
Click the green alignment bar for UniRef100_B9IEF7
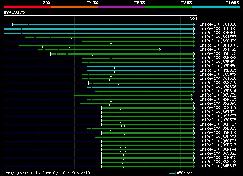pyautogui.click(x=109, y=37)
